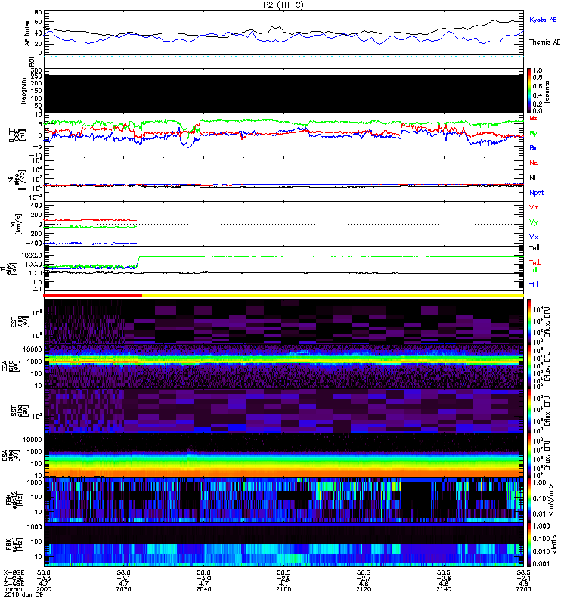Select the blue Bx legend entry
The height and width of the screenshot is (605, 567).
click(534, 148)
